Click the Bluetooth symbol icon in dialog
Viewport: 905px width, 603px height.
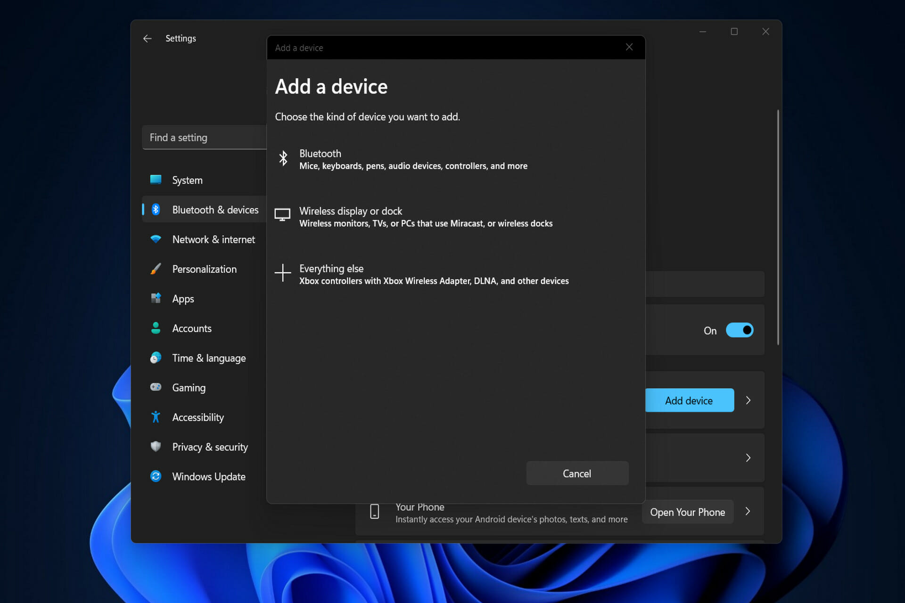283,158
